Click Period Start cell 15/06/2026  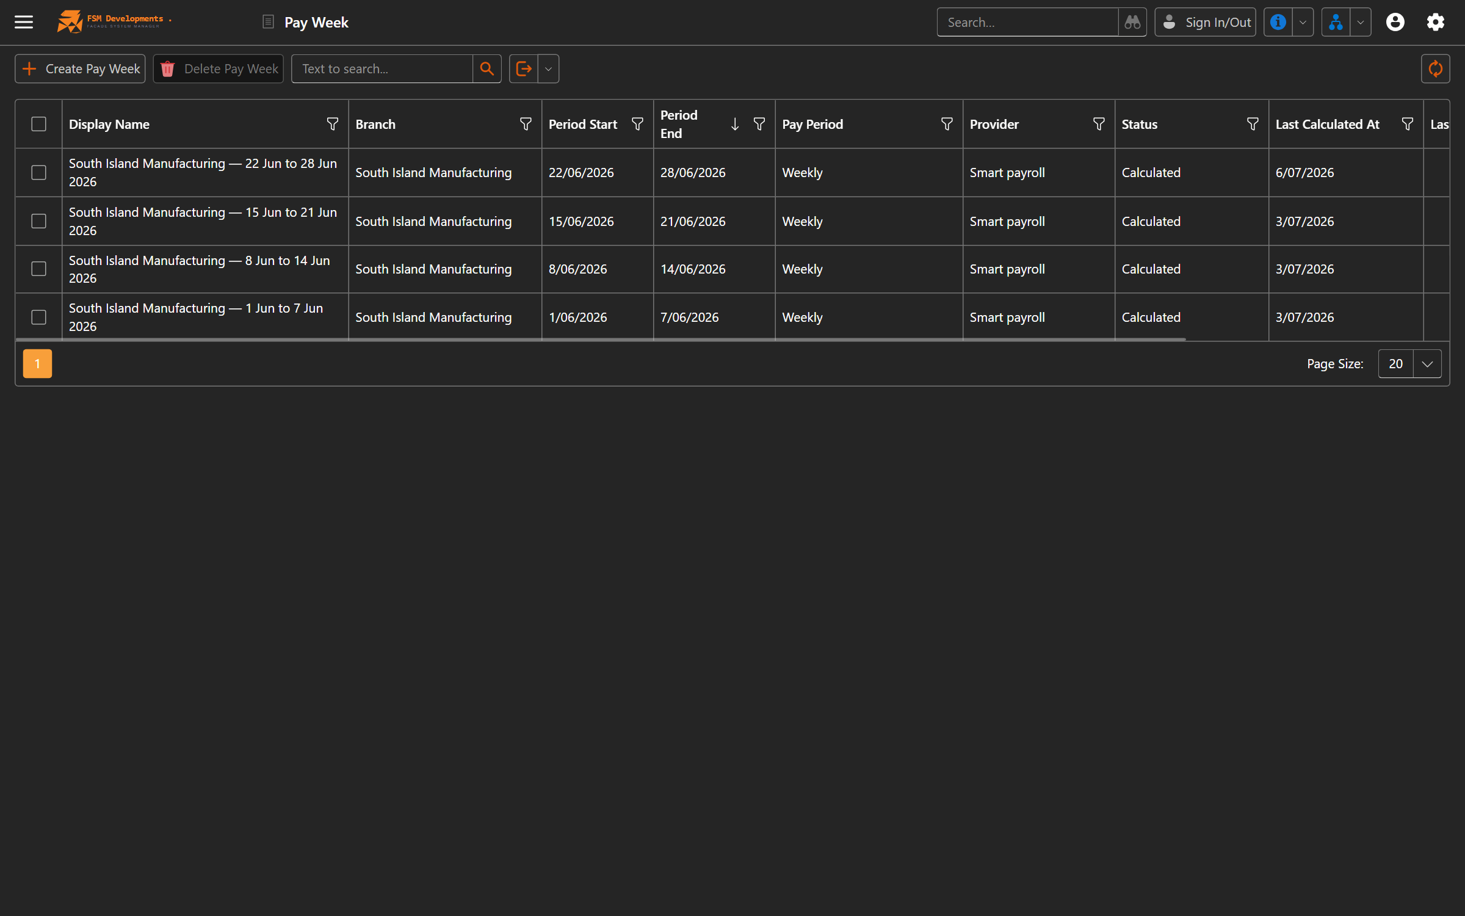point(581,221)
